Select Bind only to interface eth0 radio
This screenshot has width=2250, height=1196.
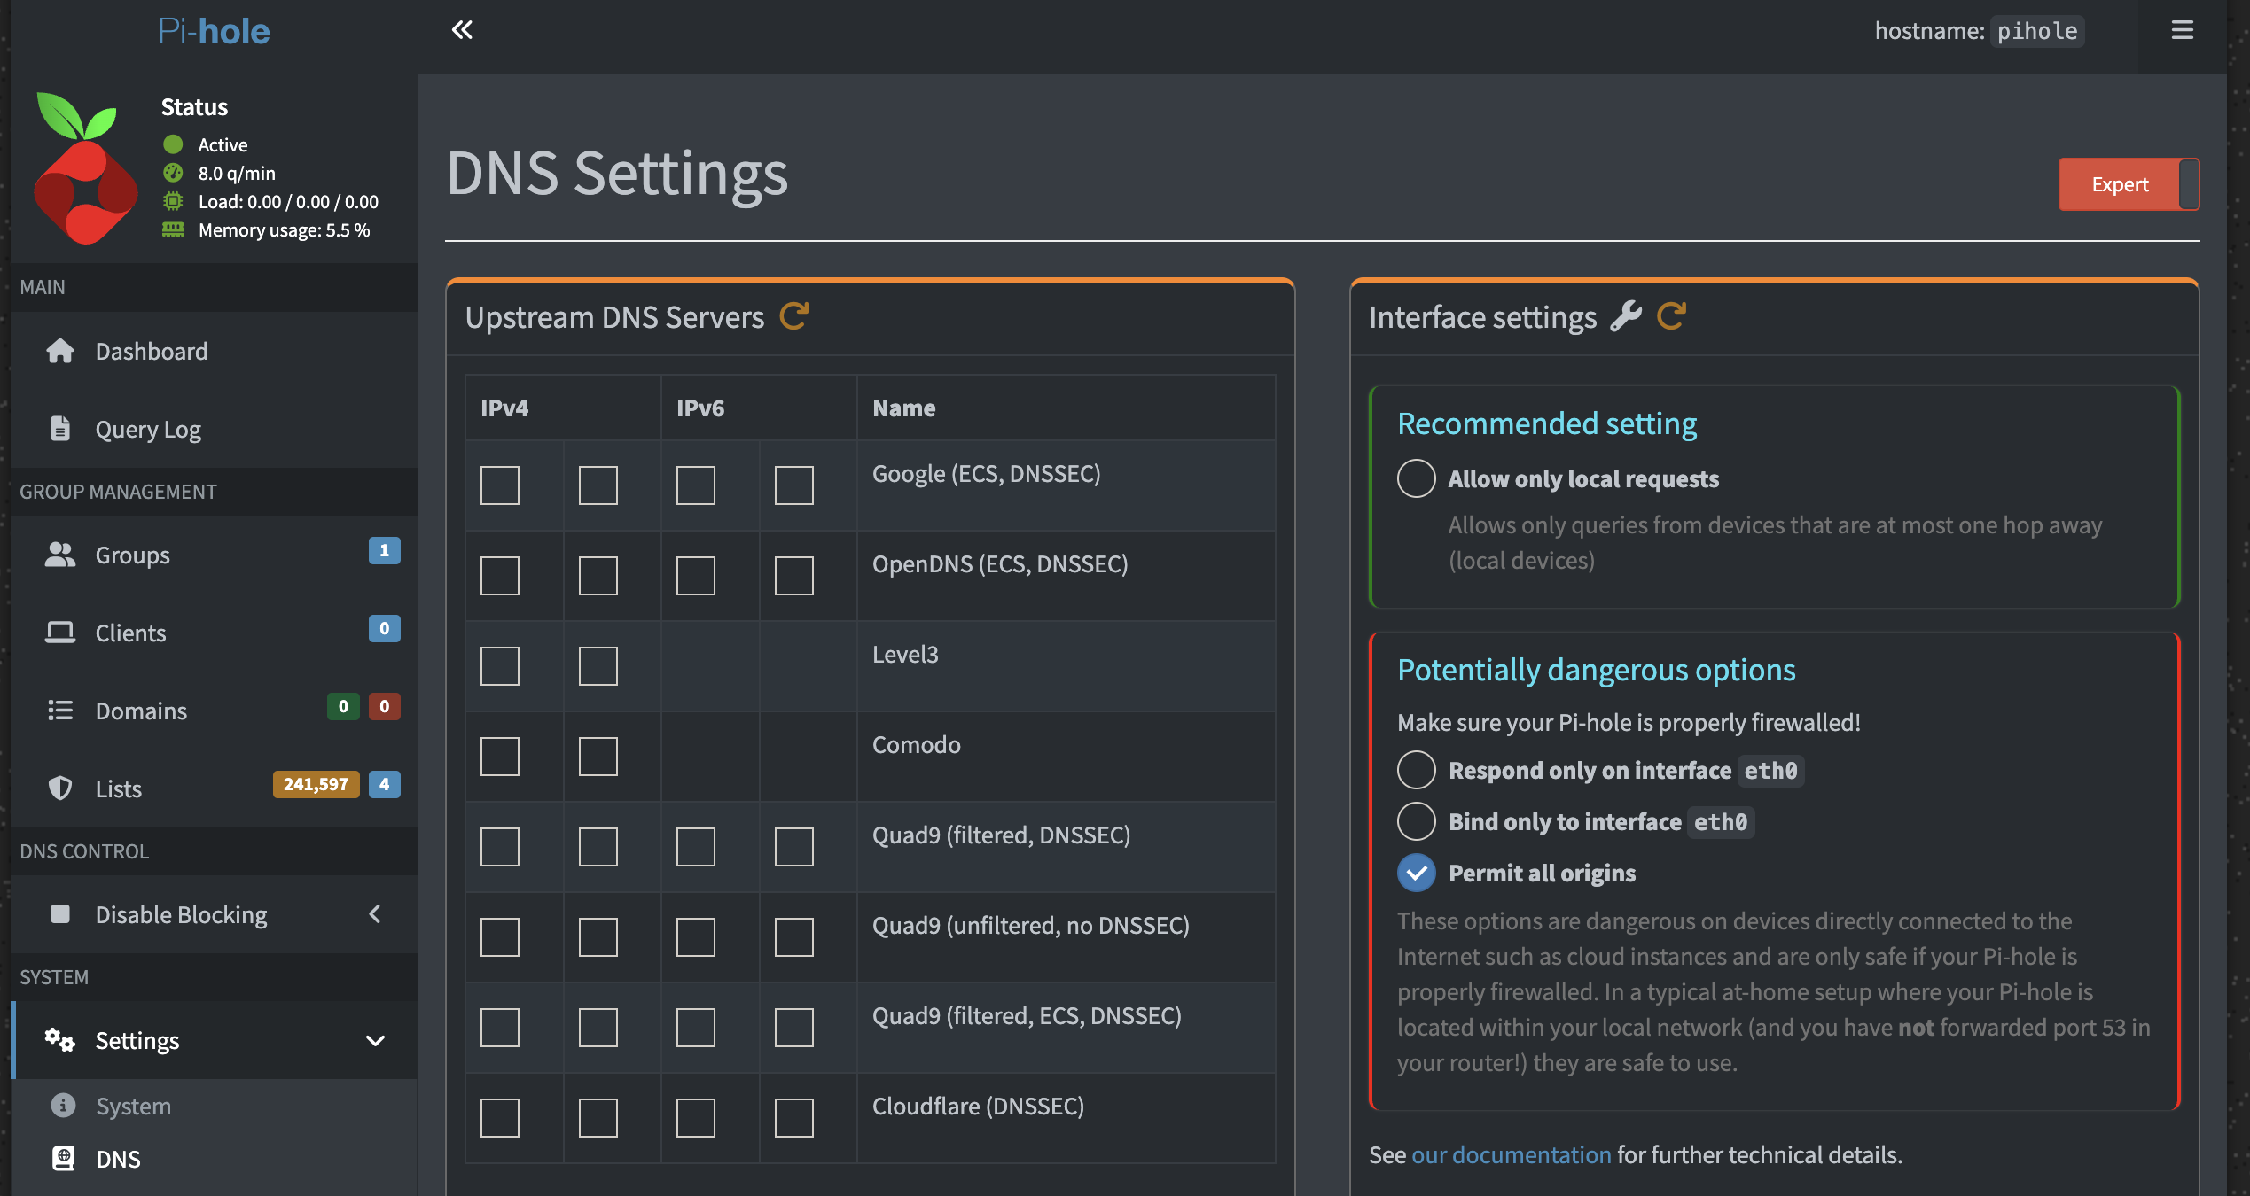1416,821
